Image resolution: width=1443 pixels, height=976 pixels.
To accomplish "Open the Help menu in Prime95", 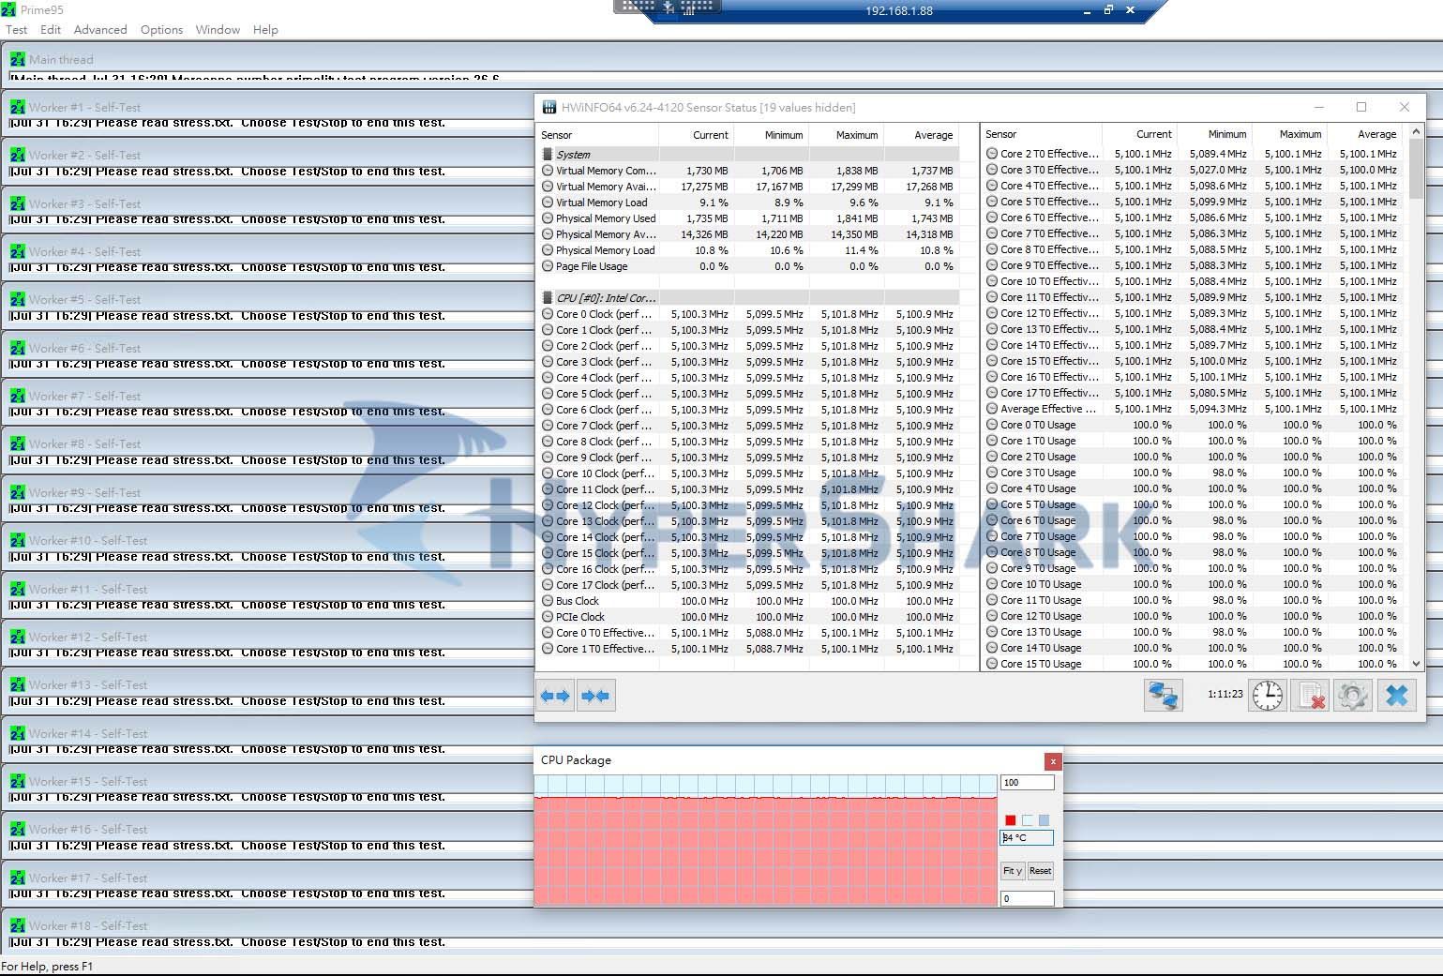I will [x=265, y=29].
